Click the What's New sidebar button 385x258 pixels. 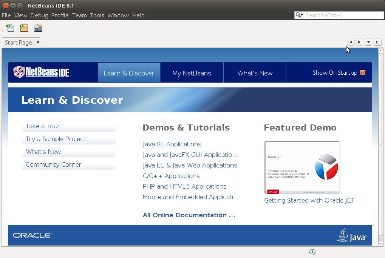pyautogui.click(x=68, y=152)
